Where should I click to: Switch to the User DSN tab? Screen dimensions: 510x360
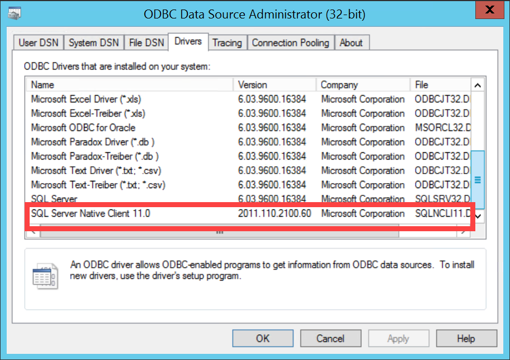coord(38,43)
